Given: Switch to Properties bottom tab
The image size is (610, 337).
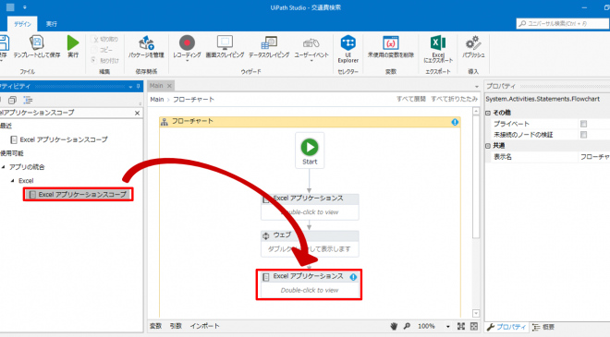Looking at the screenshot, I should click(506, 327).
